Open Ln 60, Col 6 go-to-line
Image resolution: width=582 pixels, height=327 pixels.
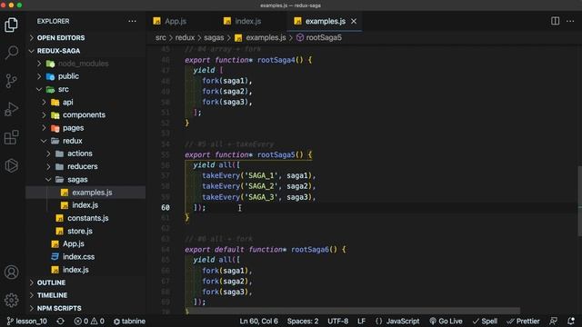click(258, 321)
